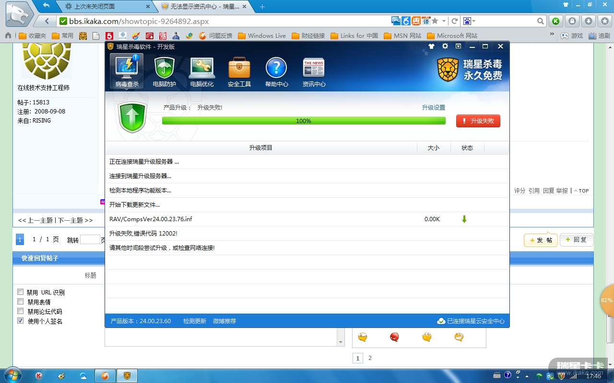
Task: Click the skin shirt icon in Rising title bar
Action: 431,46
